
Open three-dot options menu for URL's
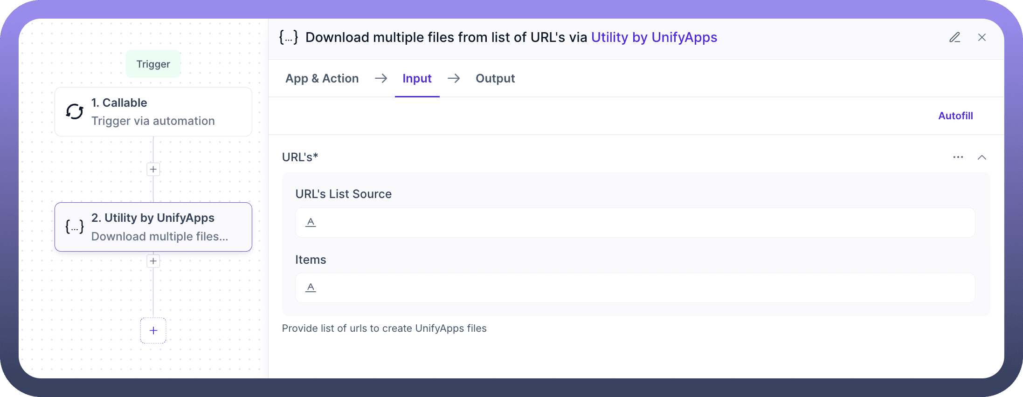point(958,157)
